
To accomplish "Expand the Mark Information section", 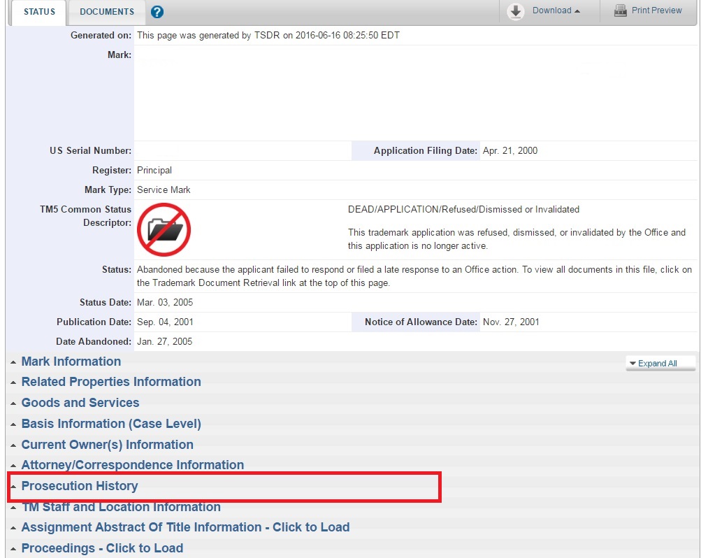I will [71, 362].
